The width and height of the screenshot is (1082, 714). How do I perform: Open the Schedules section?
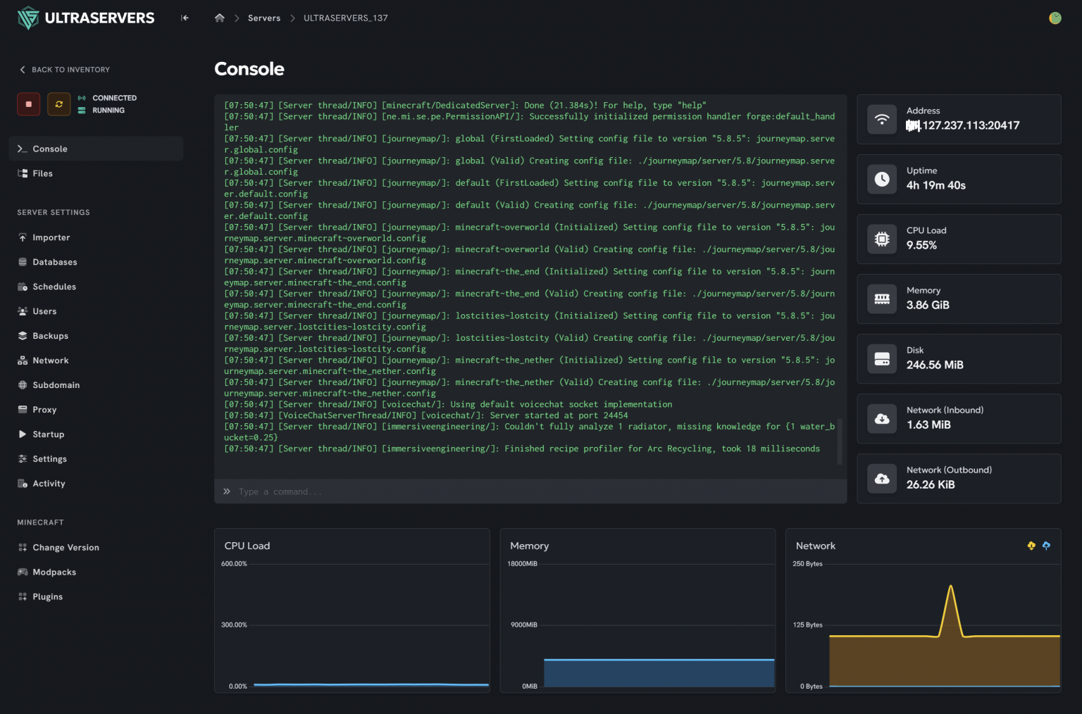(x=54, y=287)
